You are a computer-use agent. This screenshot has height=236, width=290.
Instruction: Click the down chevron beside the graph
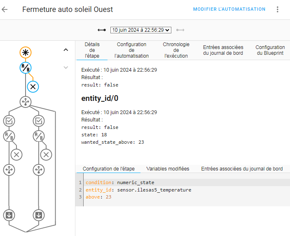click(65, 68)
